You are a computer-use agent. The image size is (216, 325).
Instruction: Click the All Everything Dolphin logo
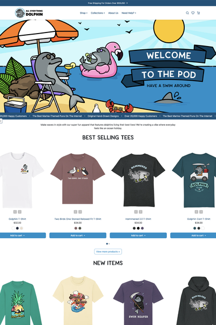click(x=29, y=13)
